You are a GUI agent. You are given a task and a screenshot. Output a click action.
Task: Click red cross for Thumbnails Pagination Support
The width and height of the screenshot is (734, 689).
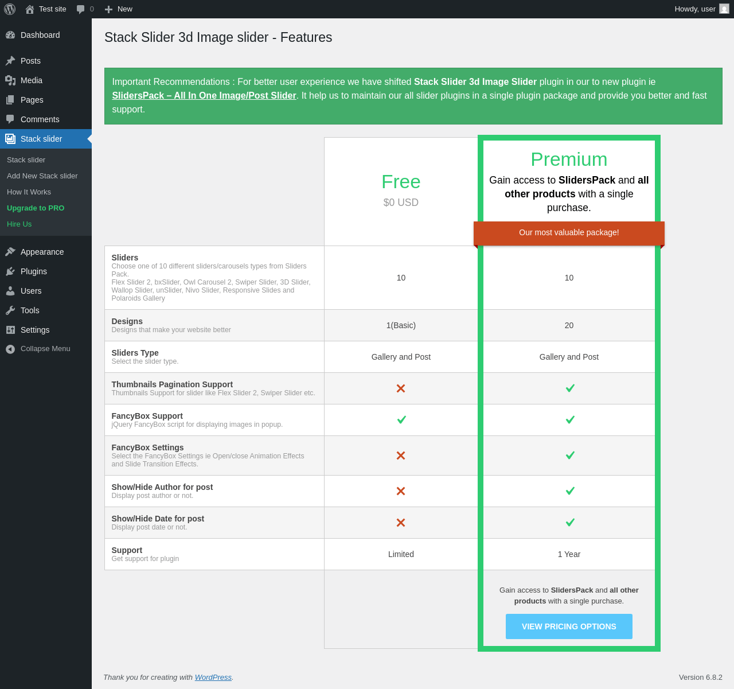point(401,388)
